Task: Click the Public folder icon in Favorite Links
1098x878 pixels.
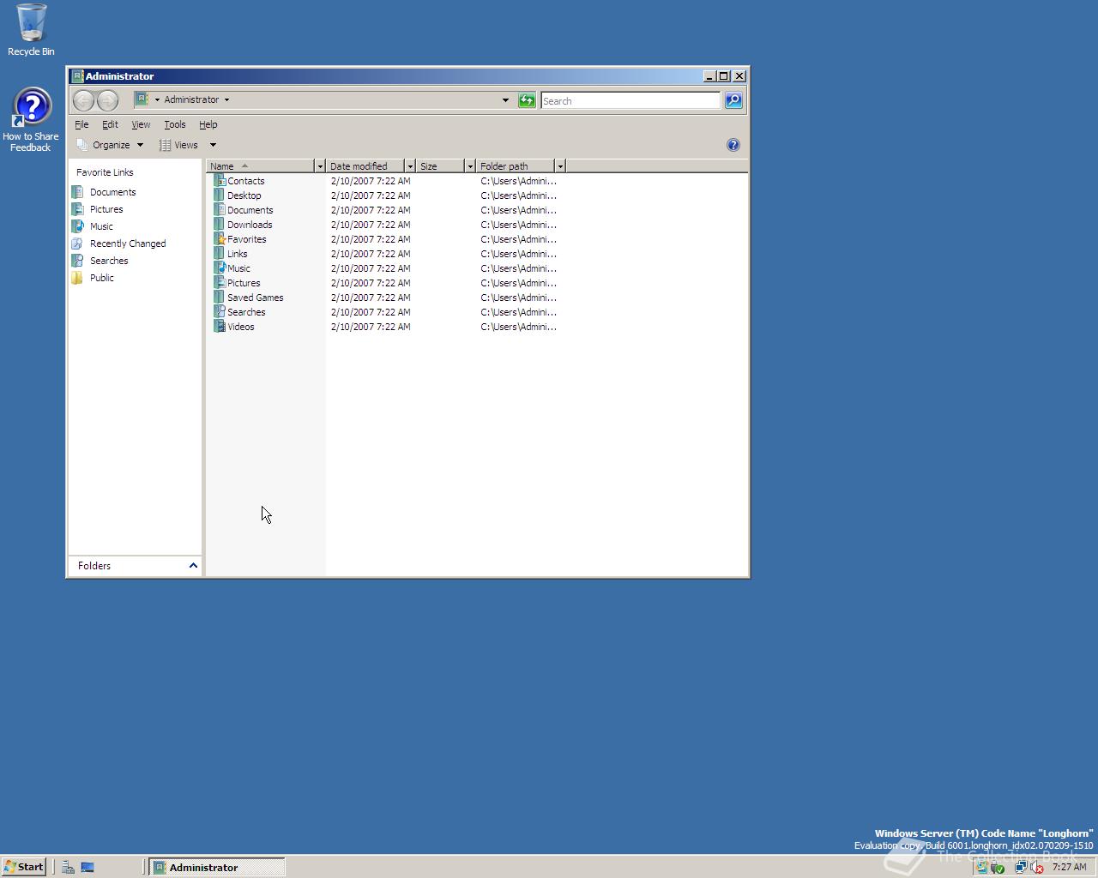Action: coord(77,278)
